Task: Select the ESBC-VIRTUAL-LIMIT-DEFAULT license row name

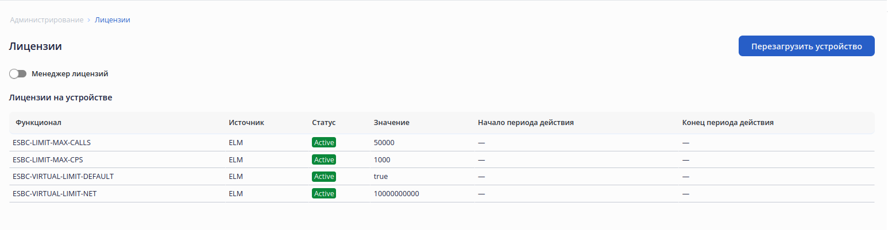Action: click(x=63, y=177)
